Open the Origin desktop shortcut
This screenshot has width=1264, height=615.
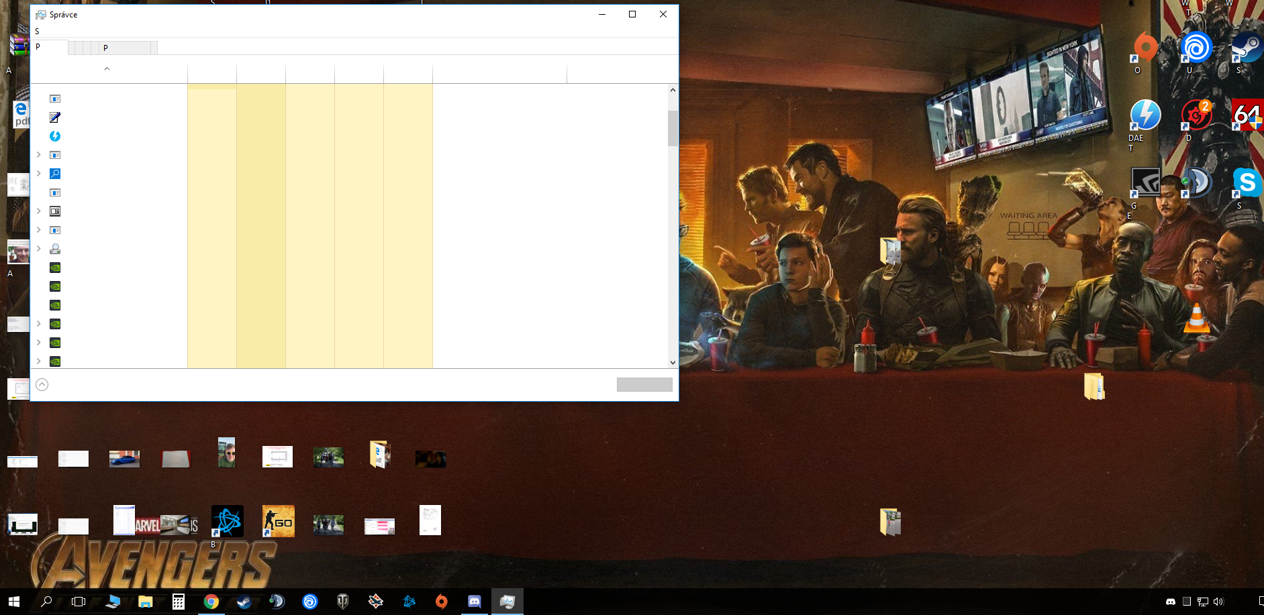[1145, 48]
